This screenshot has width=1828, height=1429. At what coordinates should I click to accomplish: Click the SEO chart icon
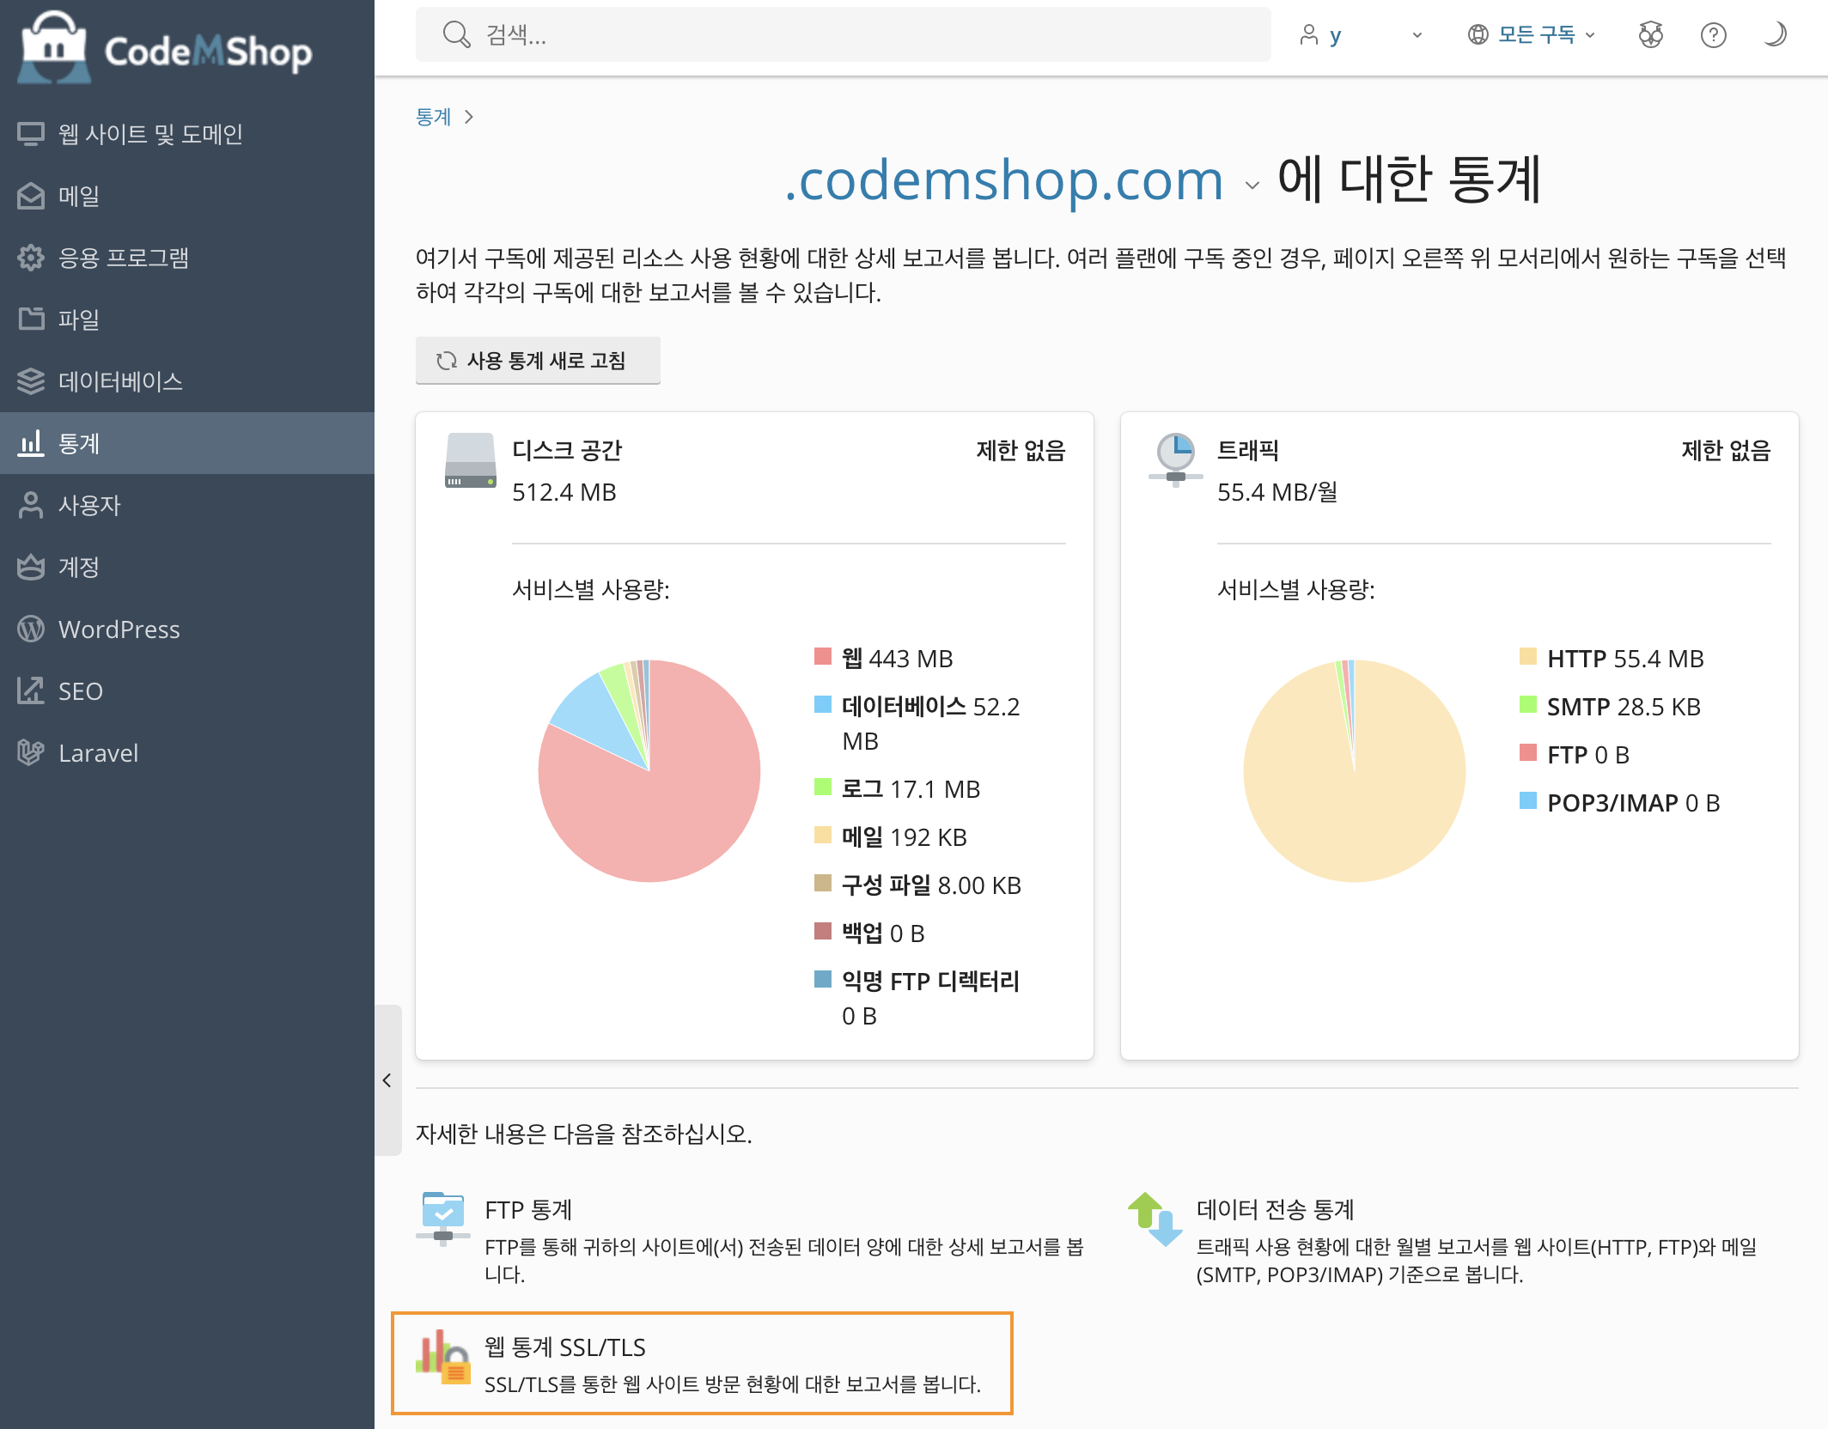[x=31, y=690]
